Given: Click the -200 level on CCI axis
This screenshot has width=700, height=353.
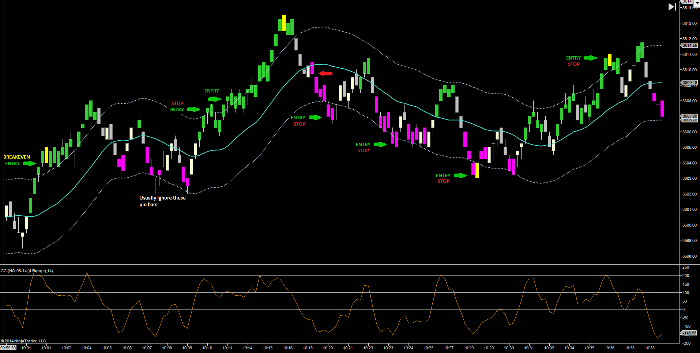Looking at the screenshot, I should click(x=686, y=343).
